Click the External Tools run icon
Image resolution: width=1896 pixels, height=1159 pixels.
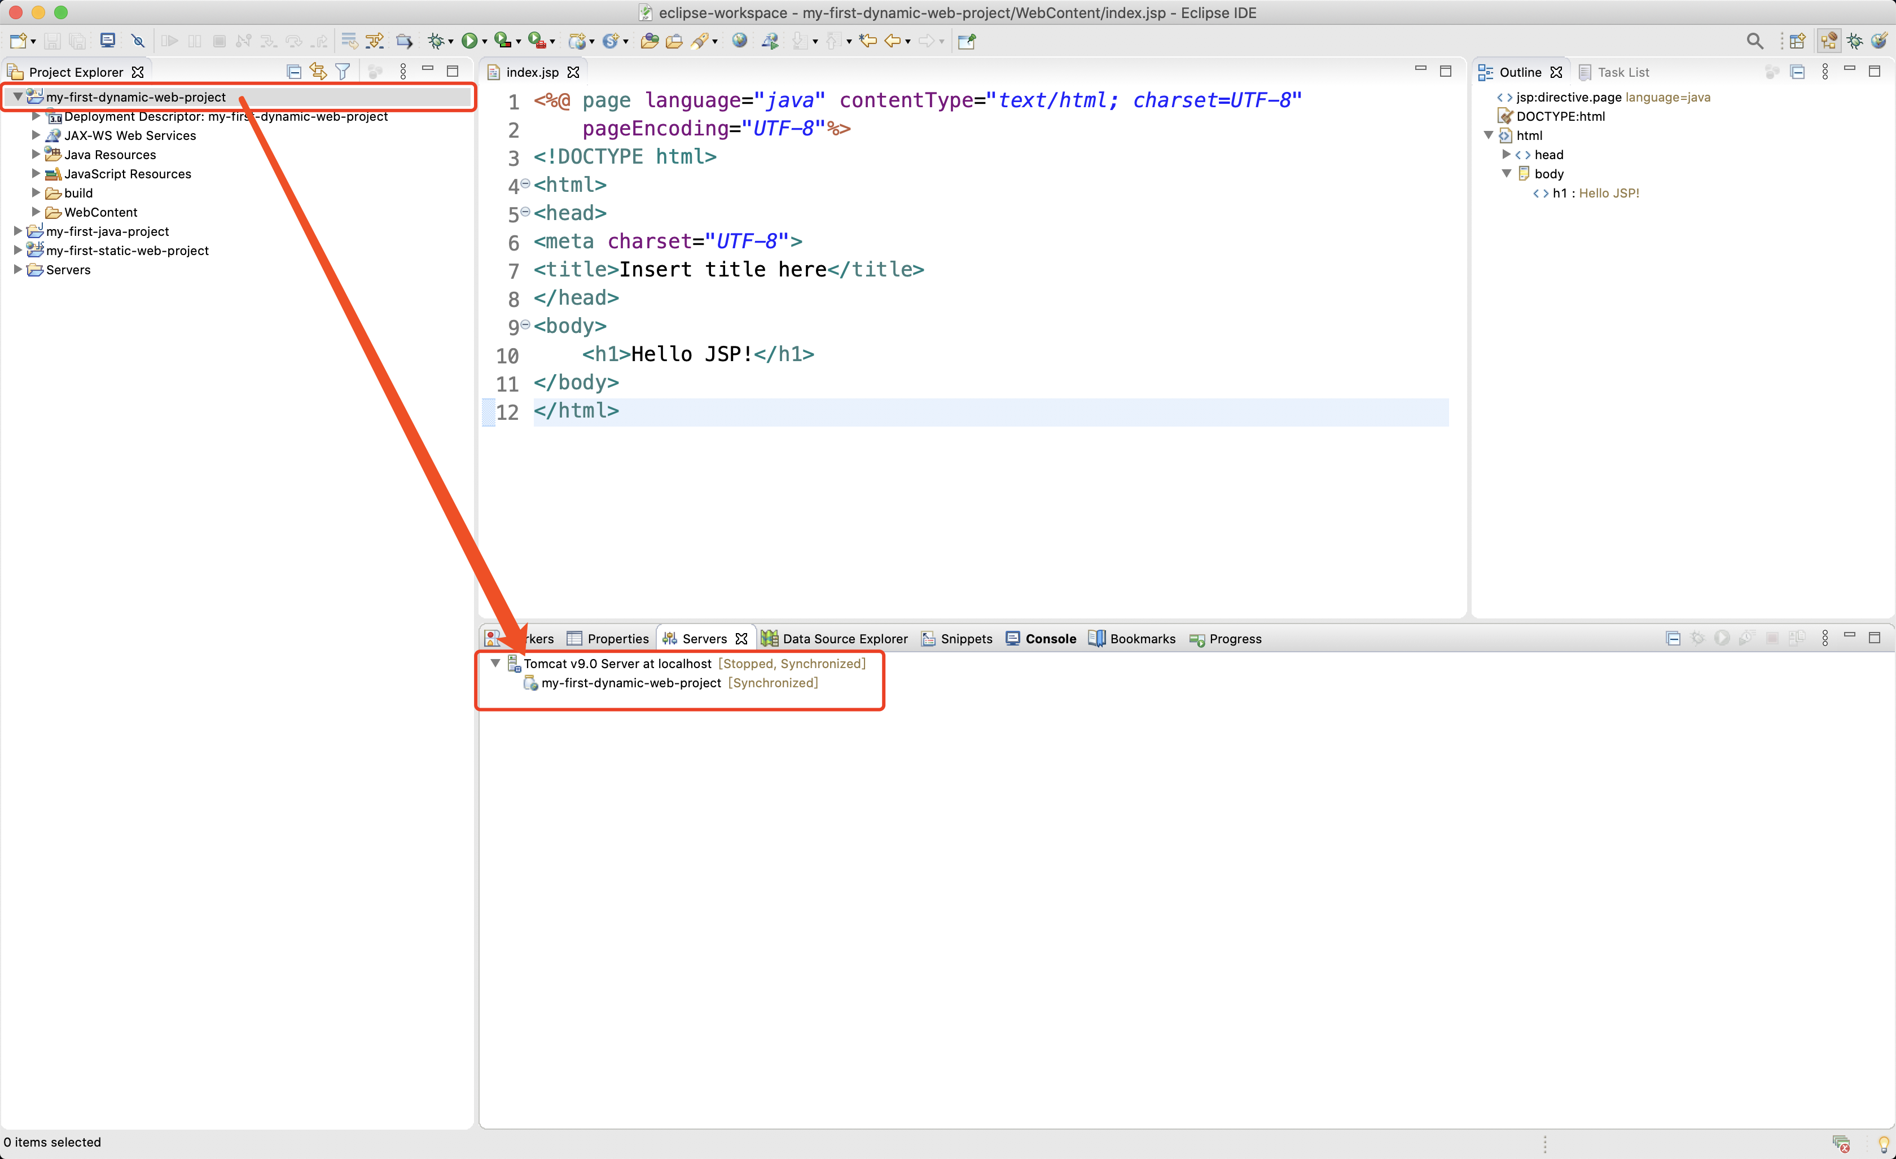click(537, 41)
